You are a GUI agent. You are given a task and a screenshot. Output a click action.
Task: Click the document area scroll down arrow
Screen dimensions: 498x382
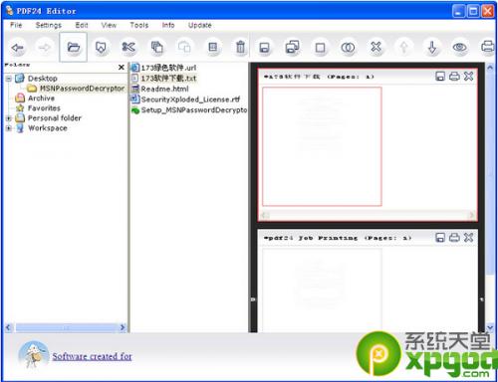click(x=490, y=327)
